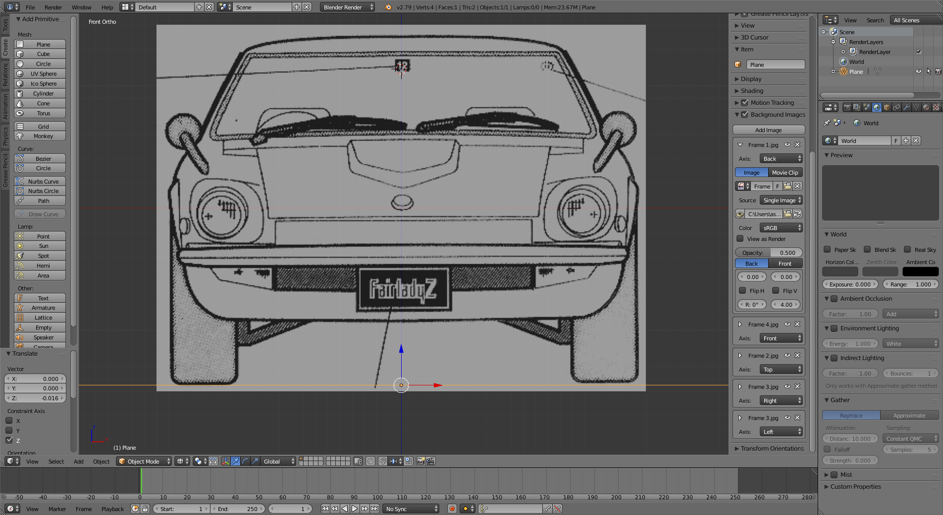Open the File menu
Viewport: 943px width, 515px height.
pyautogui.click(x=30, y=7)
